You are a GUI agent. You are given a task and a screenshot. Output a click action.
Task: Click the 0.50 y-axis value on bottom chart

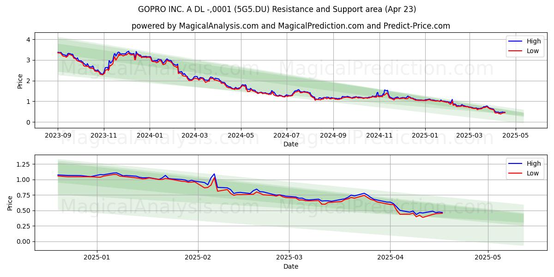pos(24,211)
